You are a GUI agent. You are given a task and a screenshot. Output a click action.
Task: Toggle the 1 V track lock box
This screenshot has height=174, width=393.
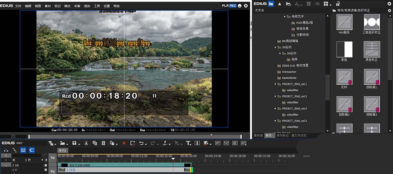pos(46,170)
